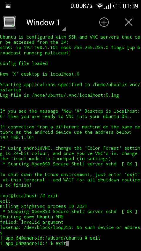The width and height of the screenshot is (141, 251).
Task: Tap the 'root@localhost:/# exit' prompt line
Action: tap(29, 196)
